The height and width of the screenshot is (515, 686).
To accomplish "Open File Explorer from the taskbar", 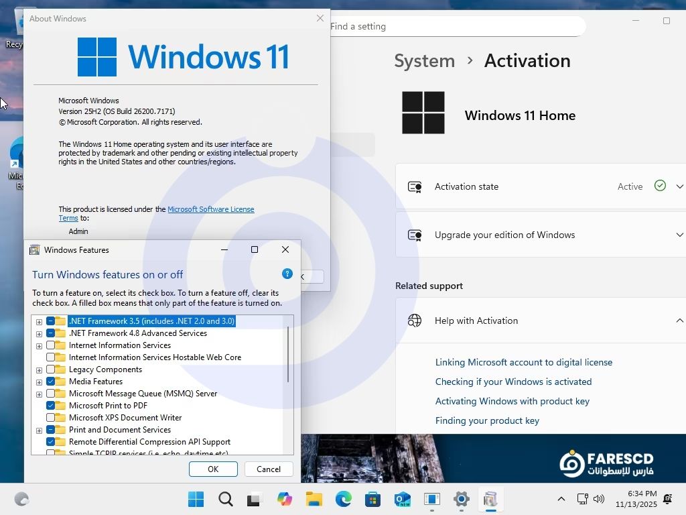I will (x=314, y=500).
